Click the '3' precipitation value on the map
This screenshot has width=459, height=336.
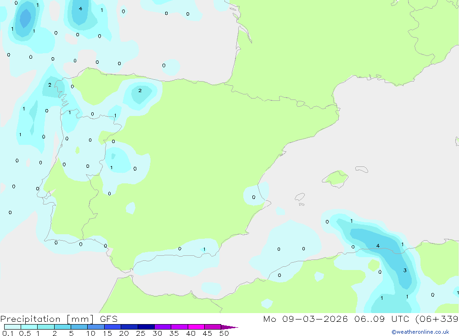tap(405, 270)
